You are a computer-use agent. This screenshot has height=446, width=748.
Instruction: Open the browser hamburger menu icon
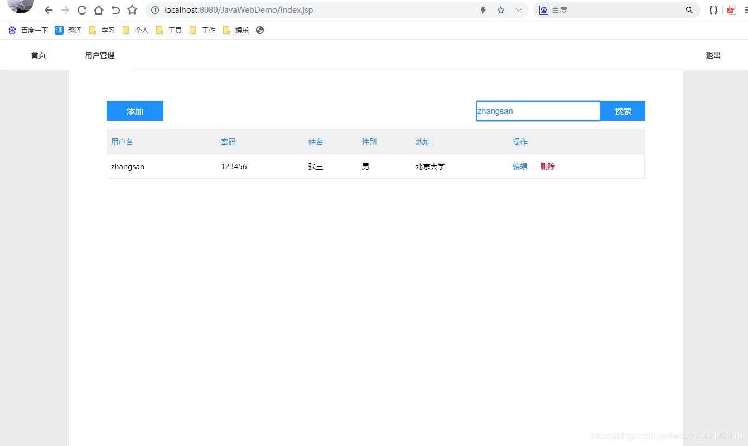(x=746, y=9)
